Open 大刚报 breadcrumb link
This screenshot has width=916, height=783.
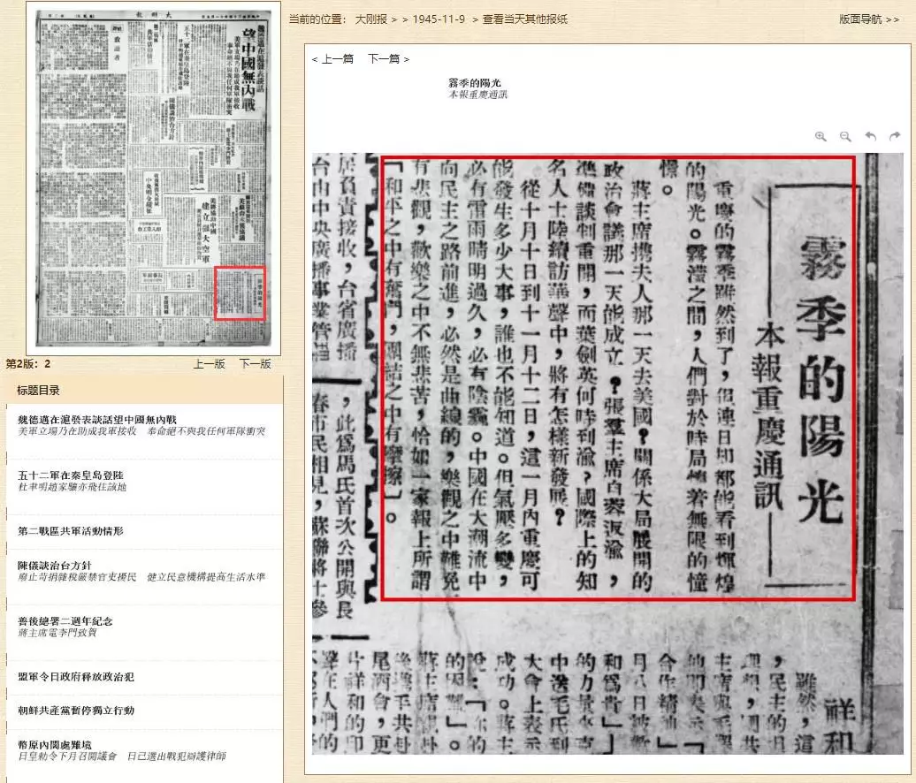[372, 19]
